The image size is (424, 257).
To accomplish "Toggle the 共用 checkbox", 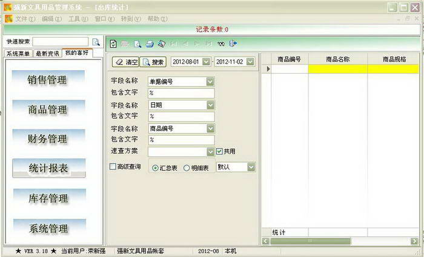I will (x=219, y=151).
